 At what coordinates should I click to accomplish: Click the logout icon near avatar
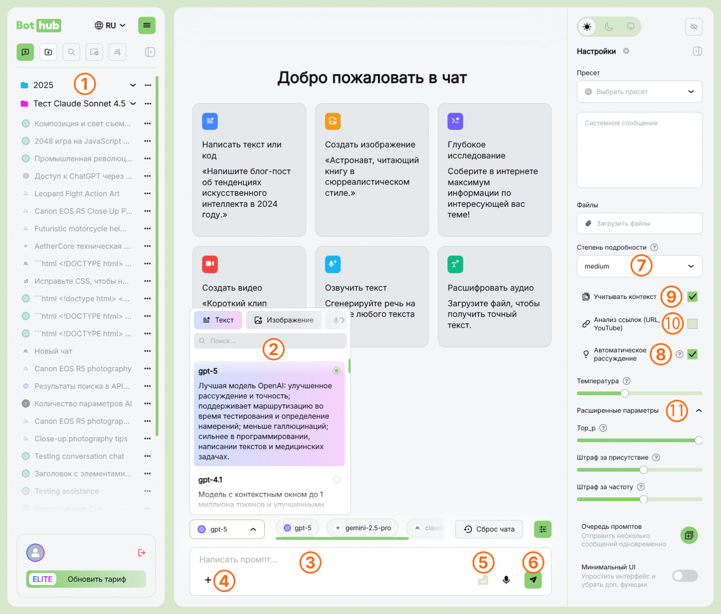click(x=141, y=552)
